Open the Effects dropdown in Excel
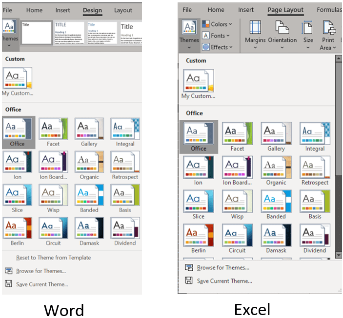This screenshot has width=343, height=318. [x=218, y=47]
